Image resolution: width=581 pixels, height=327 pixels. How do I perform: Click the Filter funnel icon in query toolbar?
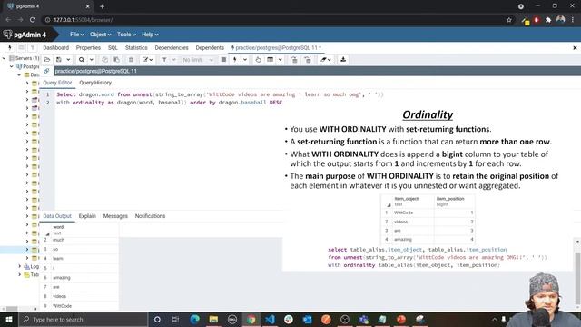point(164,60)
